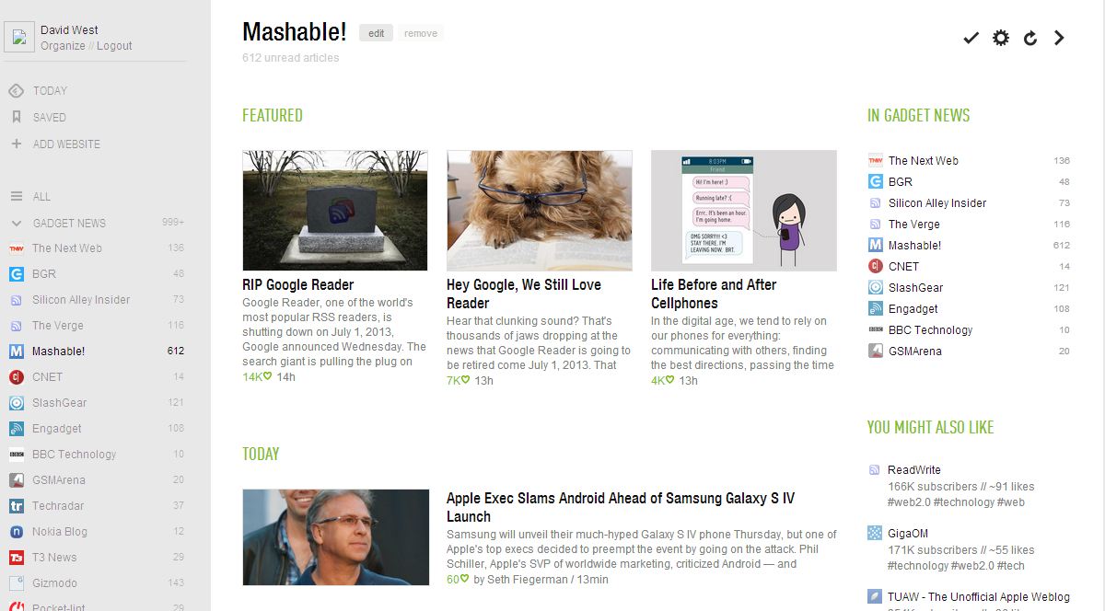This screenshot has height=611, width=1105.
Task: Click the remove button next to Mashable!
Action: coord(421,33)
